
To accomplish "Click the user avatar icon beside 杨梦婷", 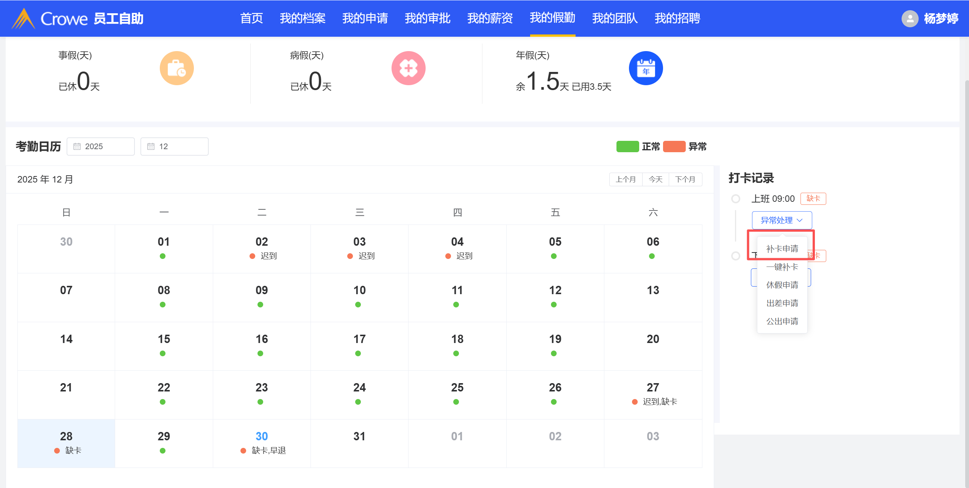I will pos(910,19).
